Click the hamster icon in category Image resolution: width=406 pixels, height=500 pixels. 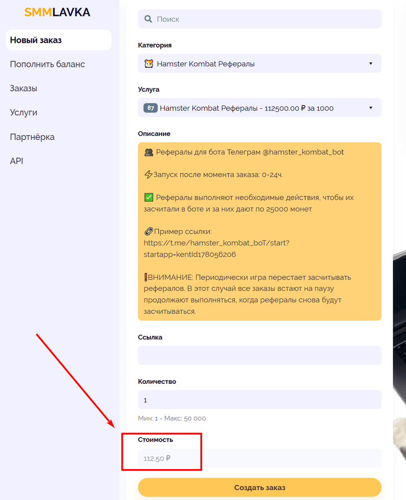(149, 64)
